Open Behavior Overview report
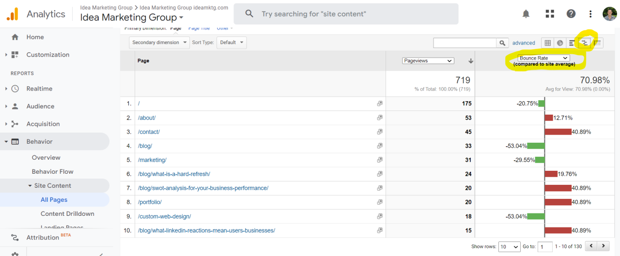This screenshot has height=256, width=620. tap(46, 158)
